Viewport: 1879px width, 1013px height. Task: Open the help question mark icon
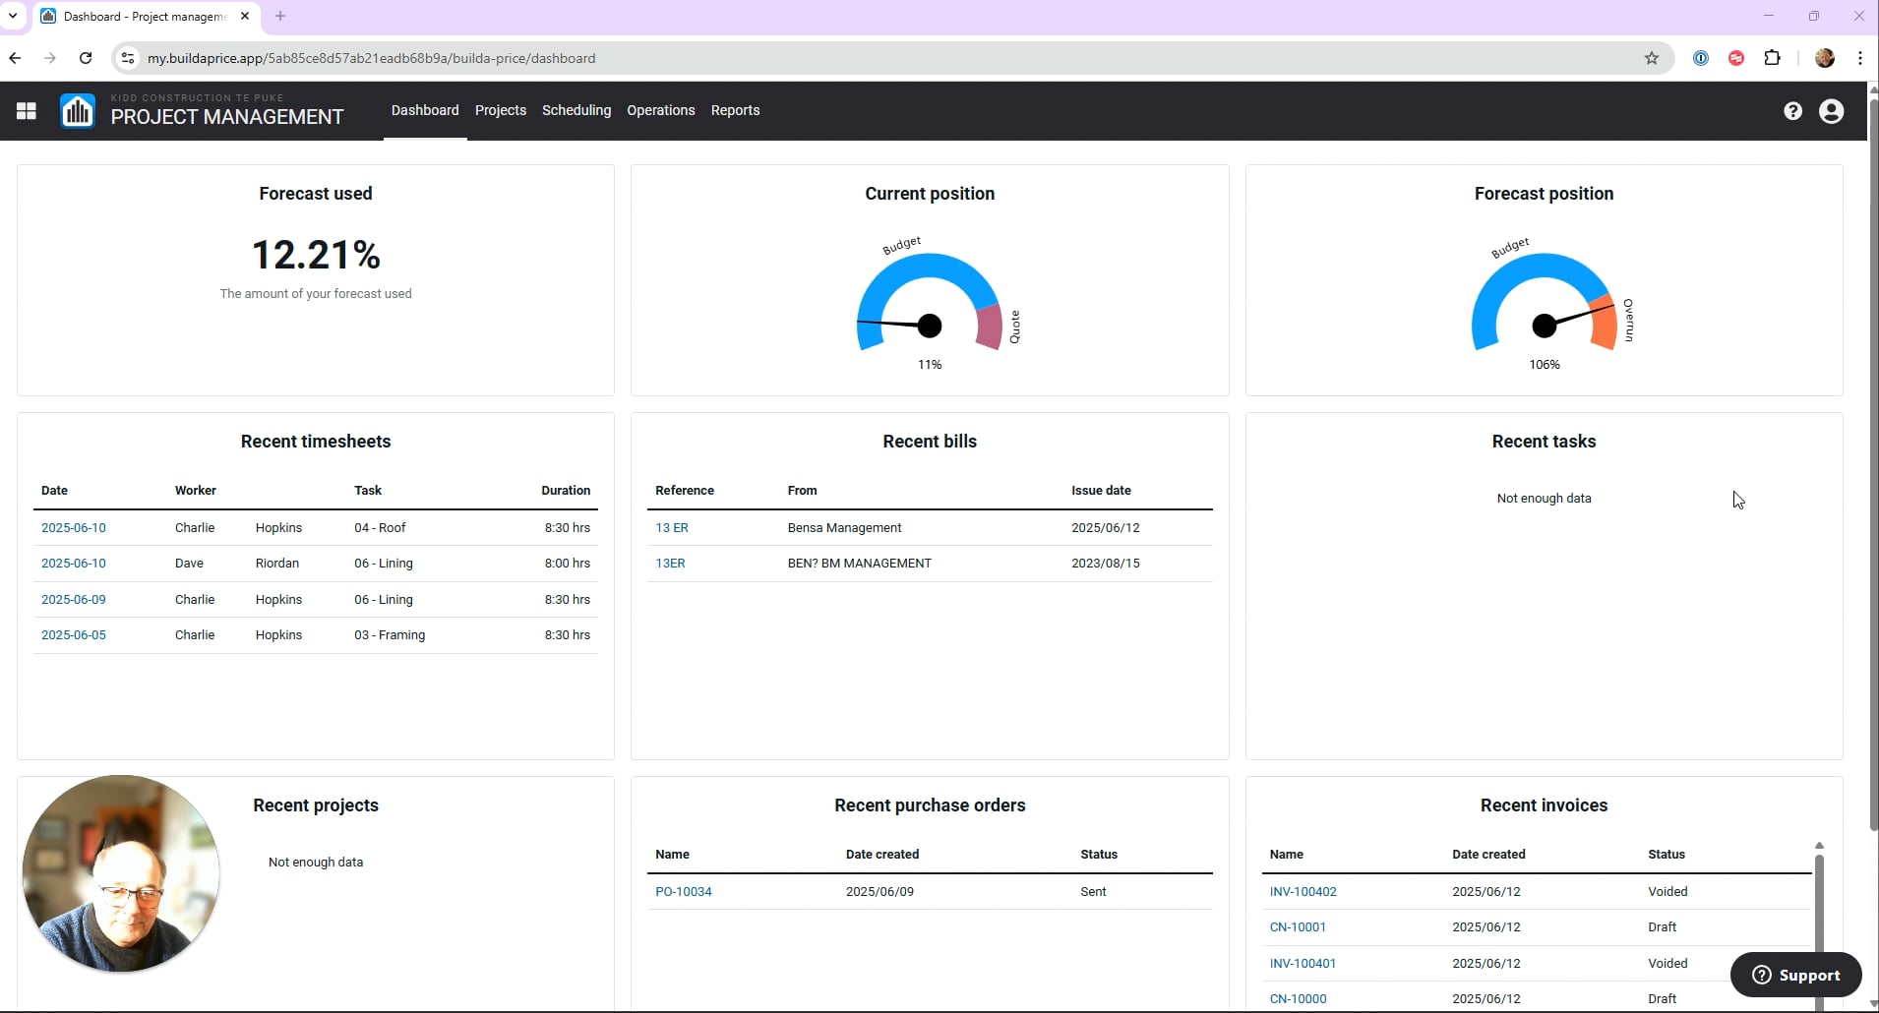(x=1792, y=111)
